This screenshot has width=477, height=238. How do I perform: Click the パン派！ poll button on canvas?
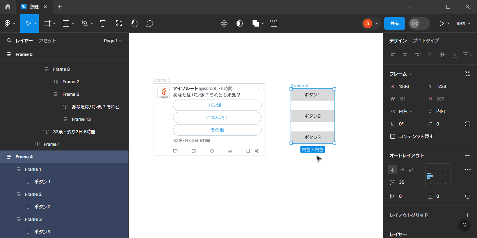pyautogui.click(x=217, y=105)
